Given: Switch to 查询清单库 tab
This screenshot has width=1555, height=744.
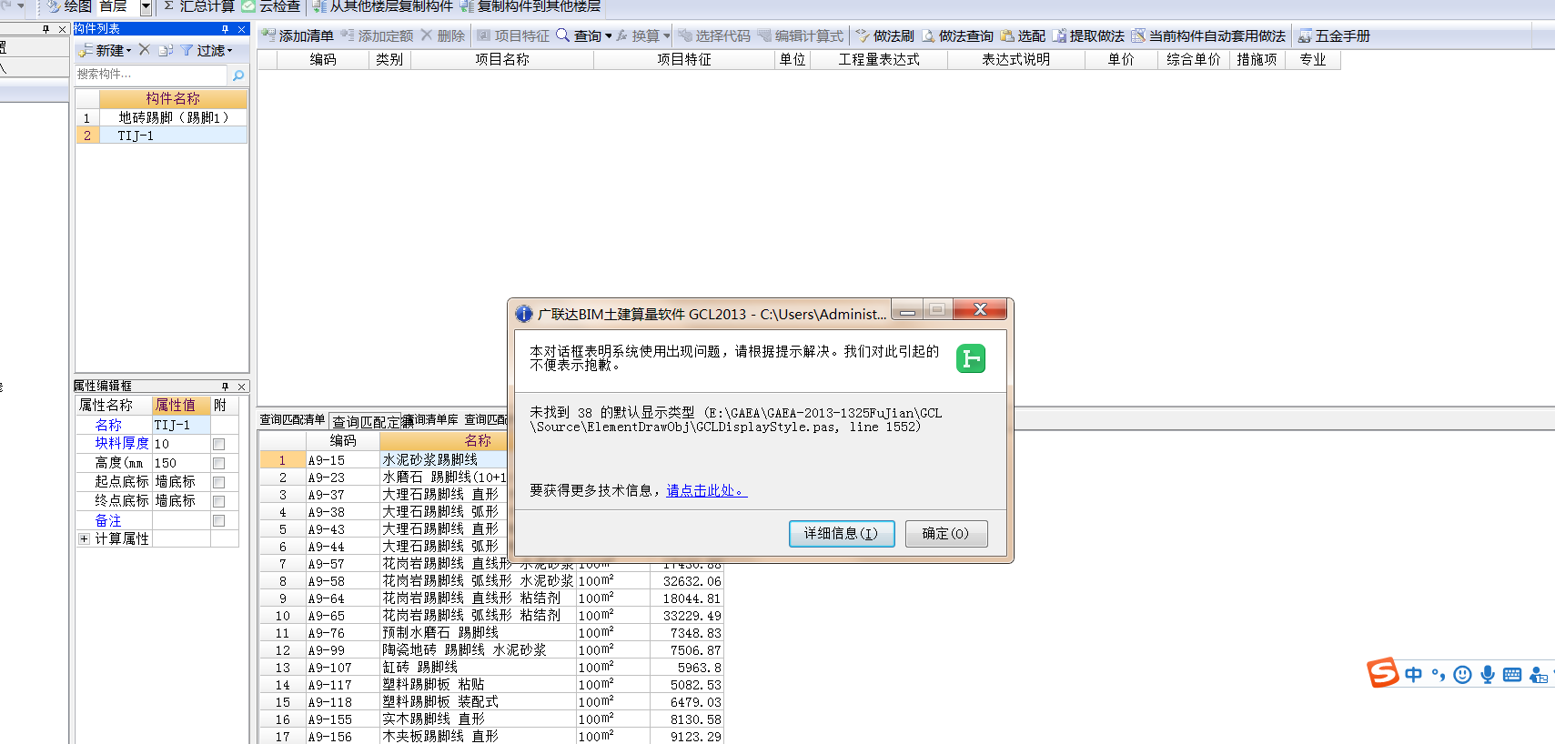Looking at the screenshot, I should click(431, 419).
